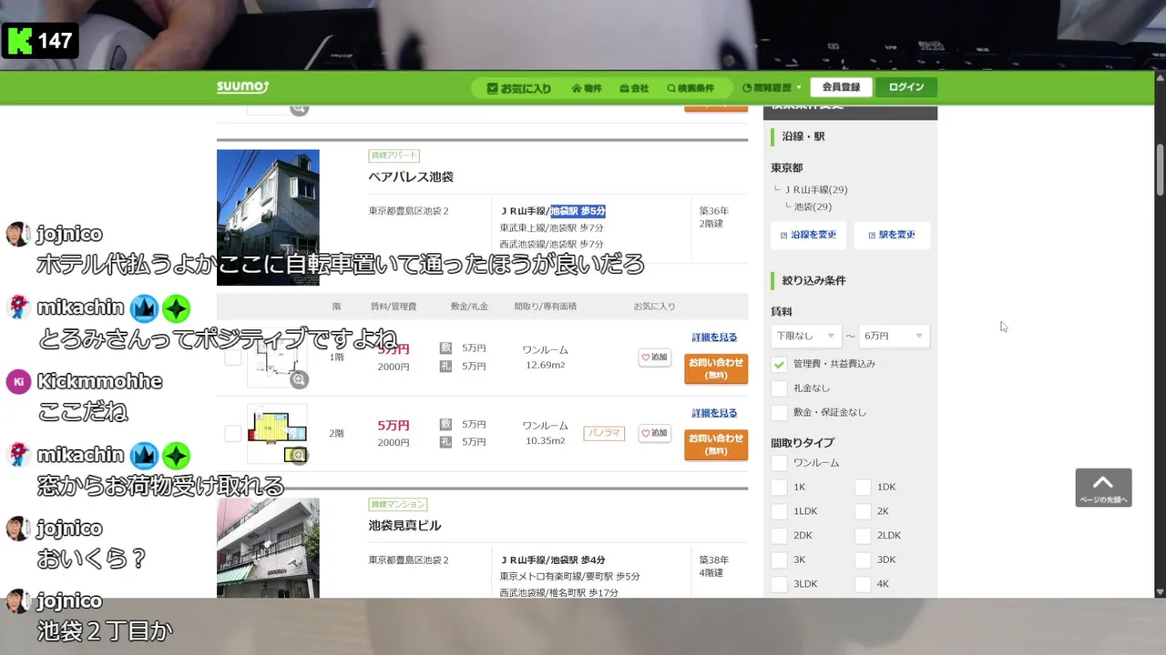Click 礼 key-money icon in 2階 row

tap(445, 442)
